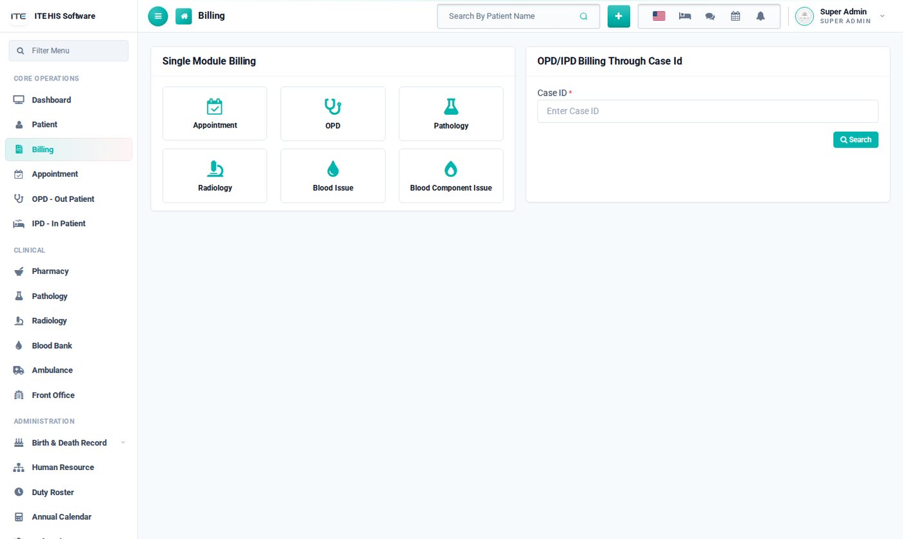
Task: Open Blood Component Issue tile
Action: pyautogui.click(x=451, y=176)
